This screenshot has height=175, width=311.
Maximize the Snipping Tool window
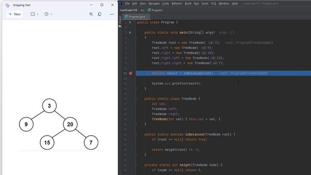click(102, 5)
